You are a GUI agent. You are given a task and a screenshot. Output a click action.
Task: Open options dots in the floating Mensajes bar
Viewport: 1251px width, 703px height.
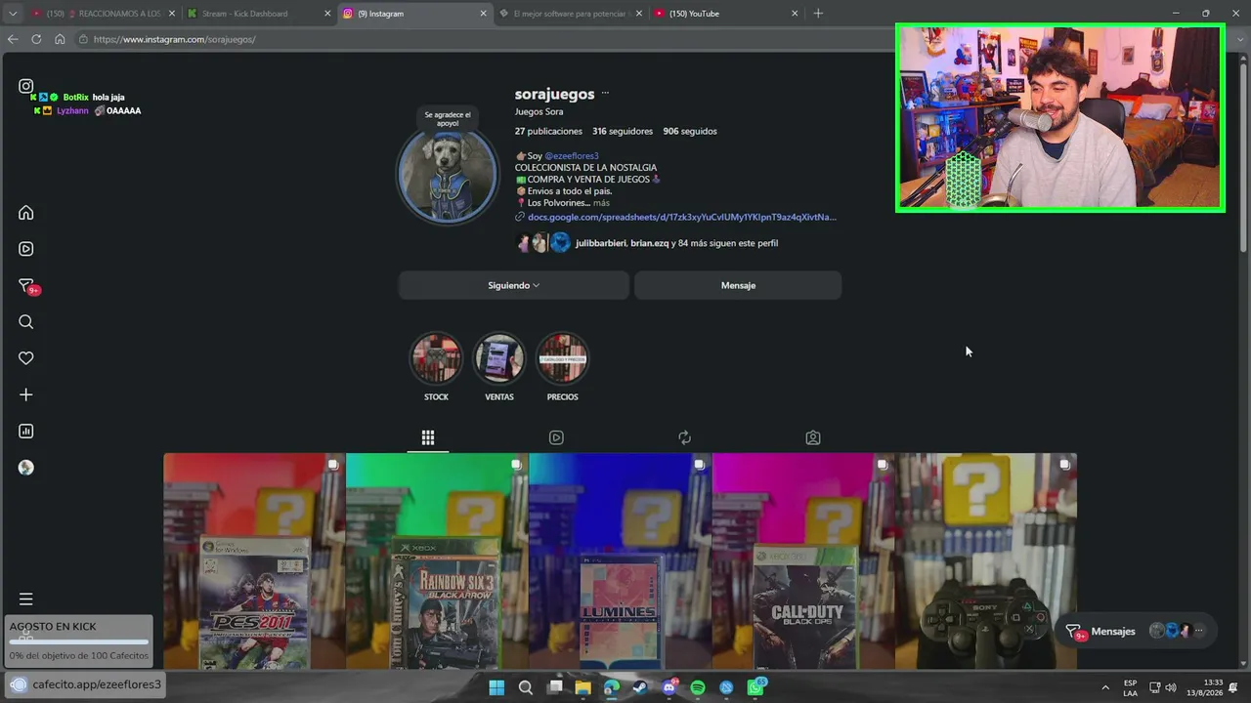(x=1199, y=631)
